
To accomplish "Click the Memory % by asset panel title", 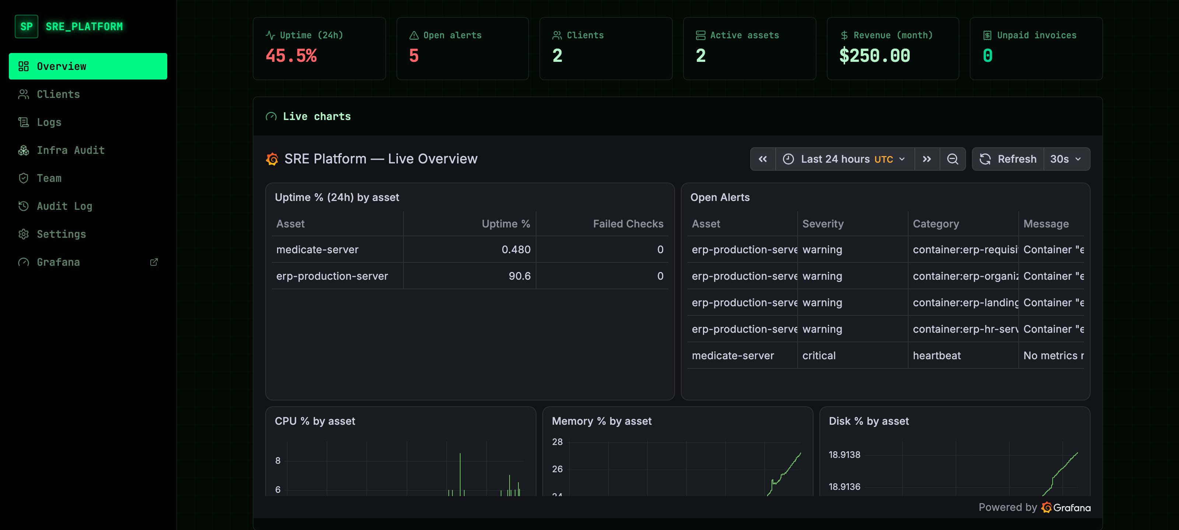I will point(601,421).
